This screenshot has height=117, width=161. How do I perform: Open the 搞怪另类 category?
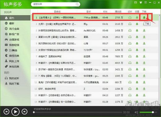15,56
